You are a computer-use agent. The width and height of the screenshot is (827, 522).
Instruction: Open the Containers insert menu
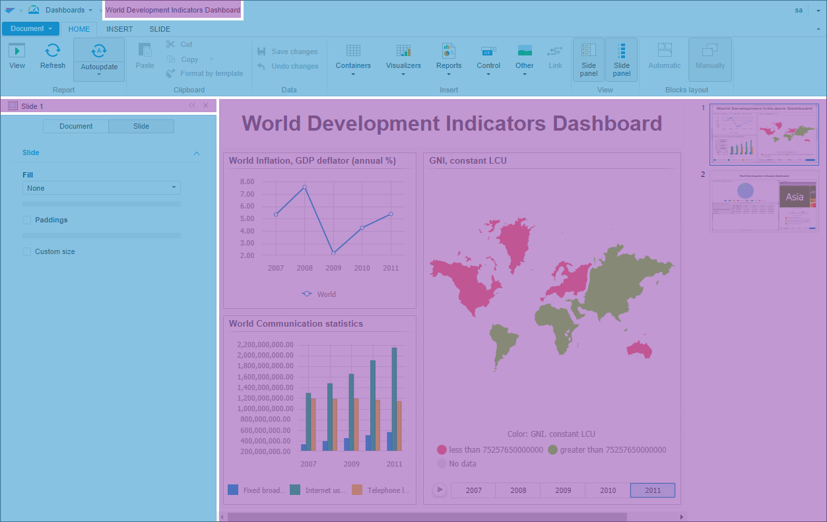click(353, 58)
